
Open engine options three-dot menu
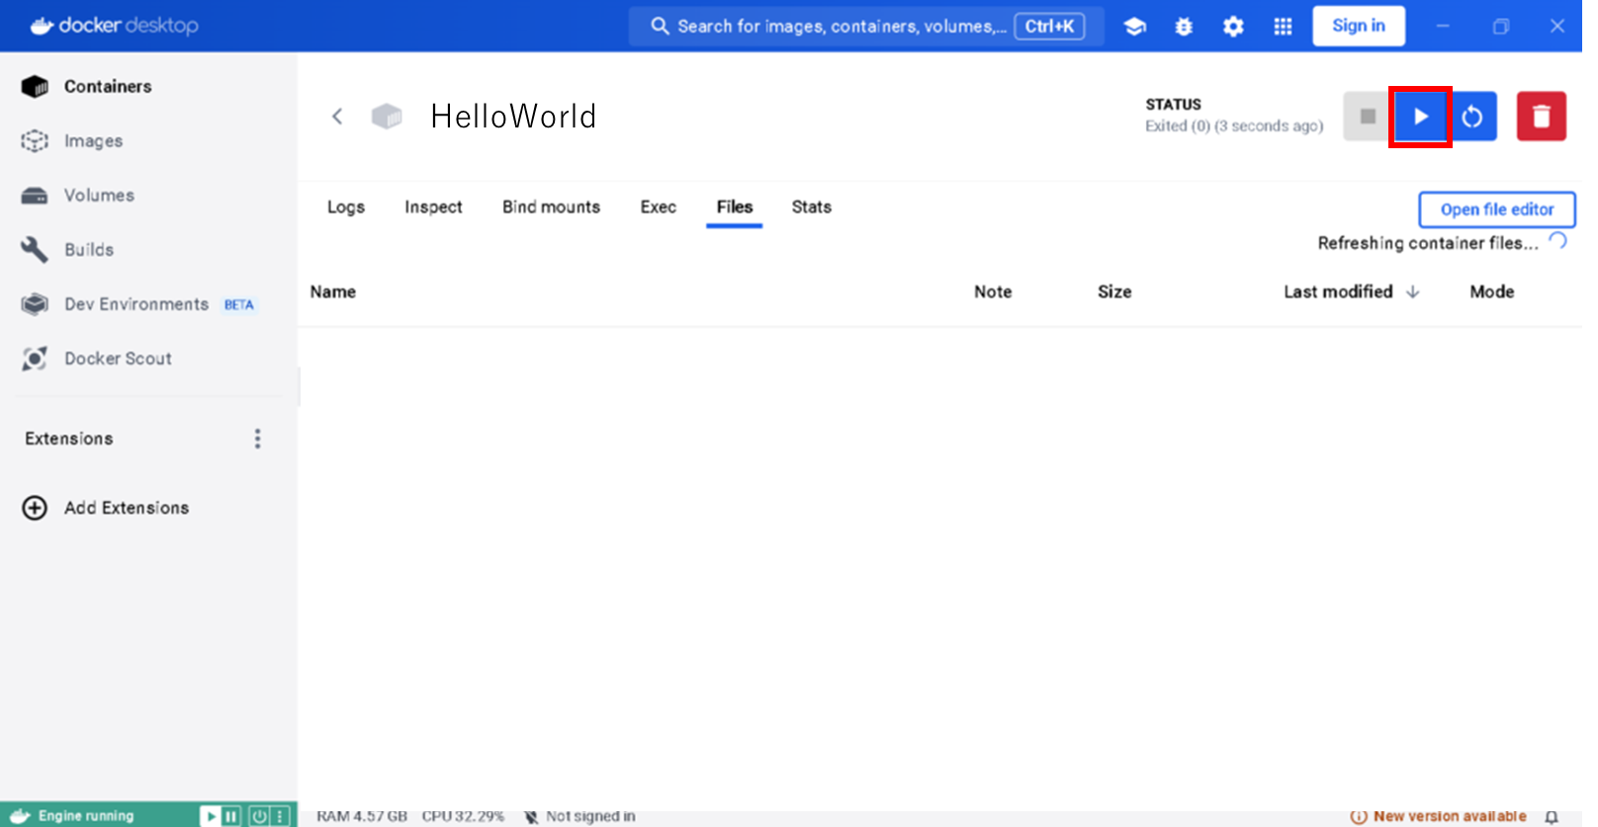pyautogui.click(x=281, y=816)
